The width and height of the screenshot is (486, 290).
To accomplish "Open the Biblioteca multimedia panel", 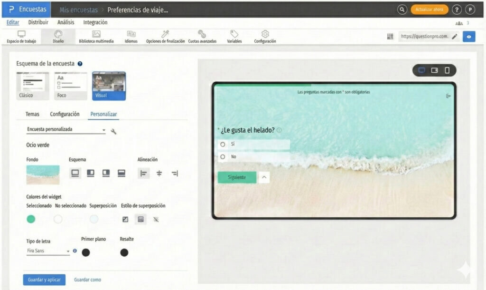I will (97, 37).
